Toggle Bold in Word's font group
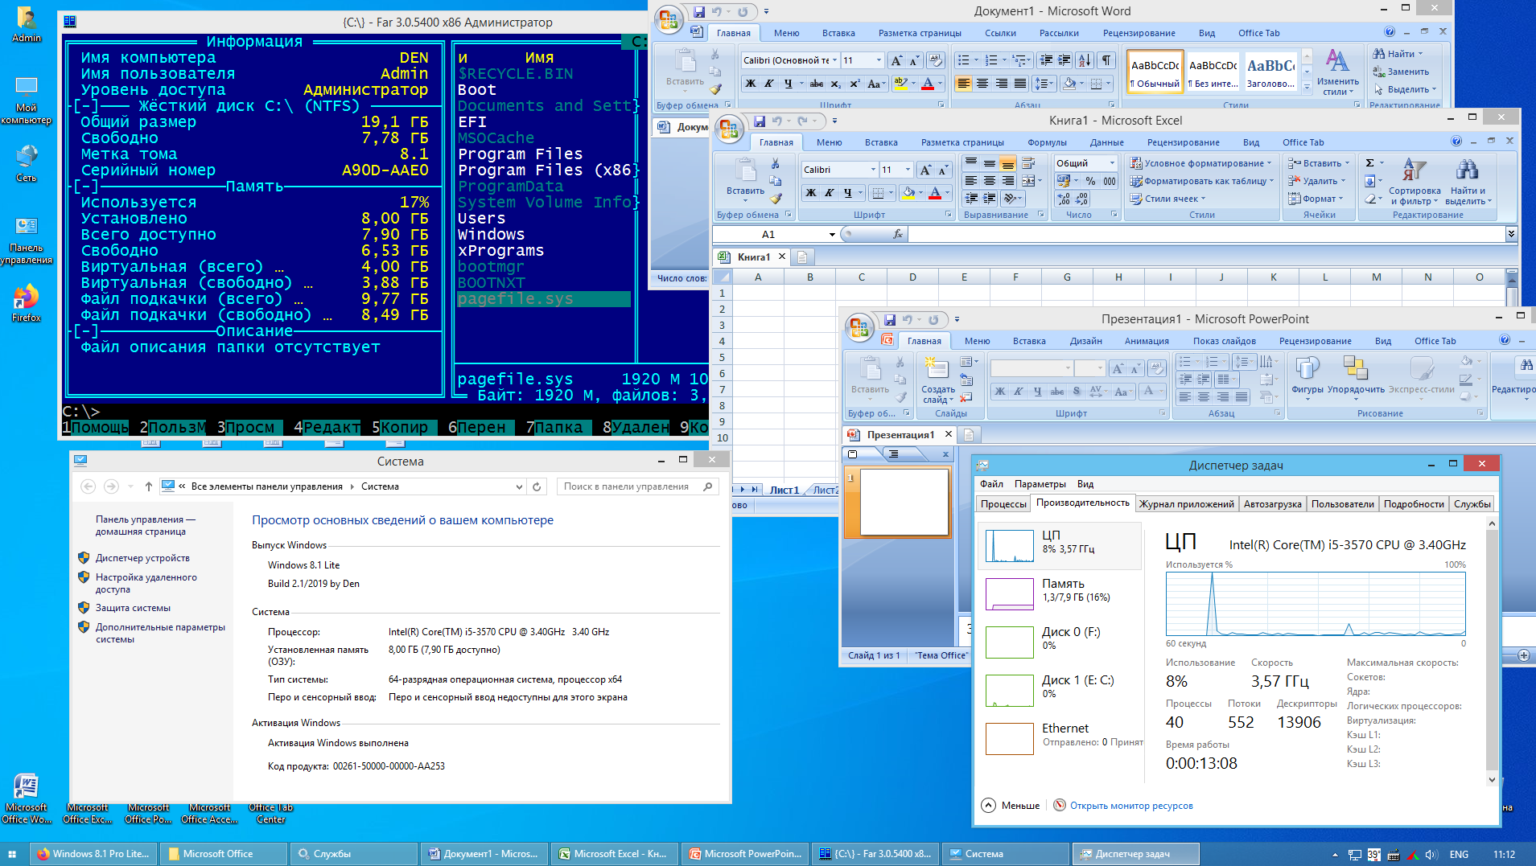Image resolution: width=1536 pixels, height=866 pixels. 751,84
